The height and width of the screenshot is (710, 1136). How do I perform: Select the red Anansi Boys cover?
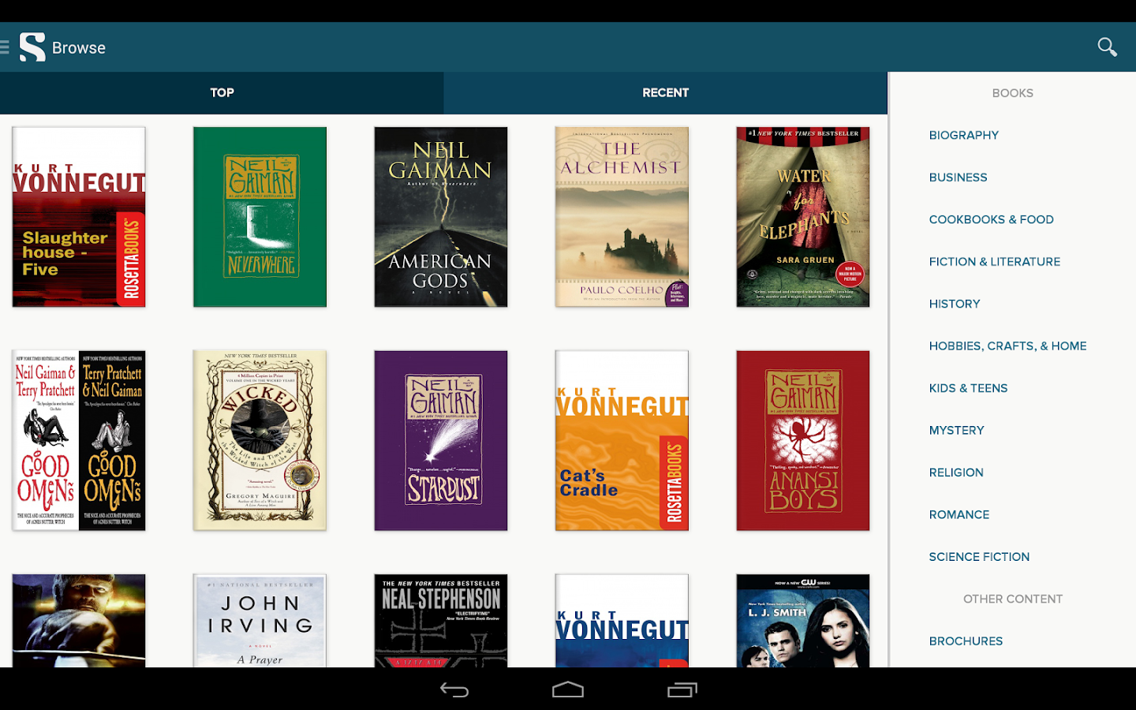[x=803, y=440]
